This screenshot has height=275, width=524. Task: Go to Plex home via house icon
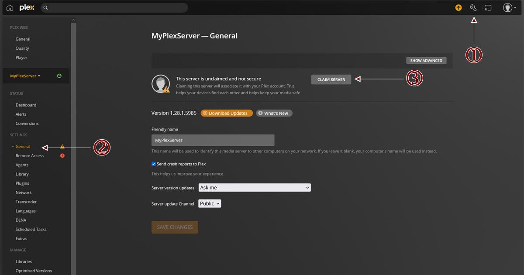click(10, 7)
